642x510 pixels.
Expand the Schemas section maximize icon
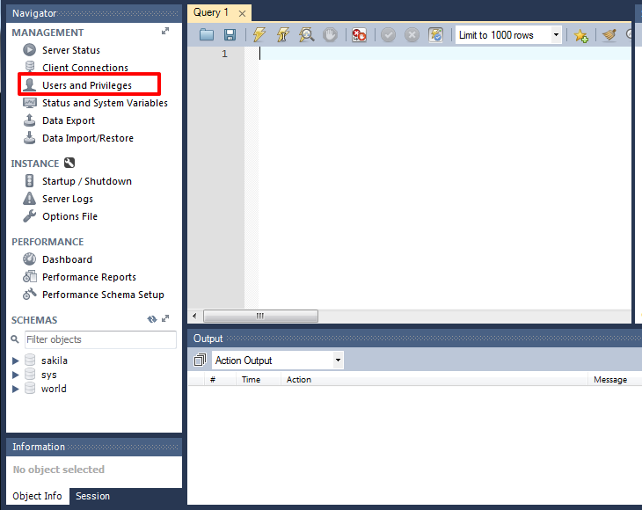point(165,318)
